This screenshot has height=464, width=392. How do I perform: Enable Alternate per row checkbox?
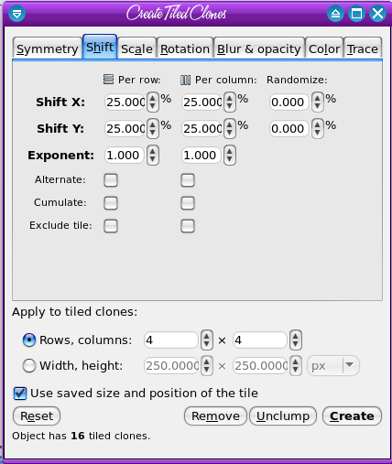(x=111, y=180)
